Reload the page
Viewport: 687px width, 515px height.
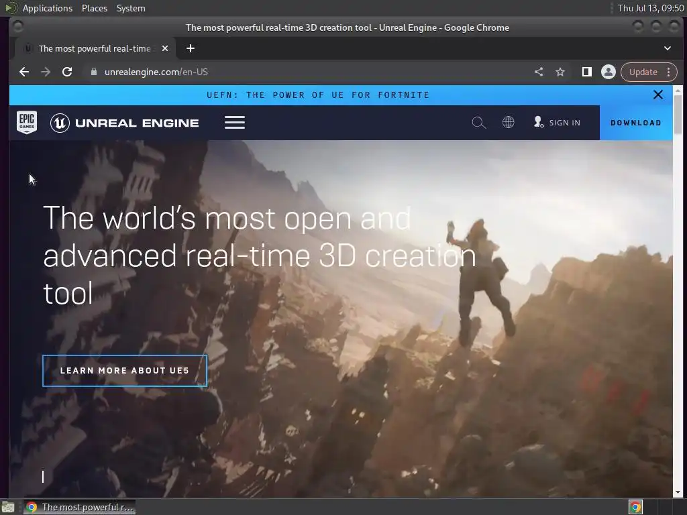67,72
